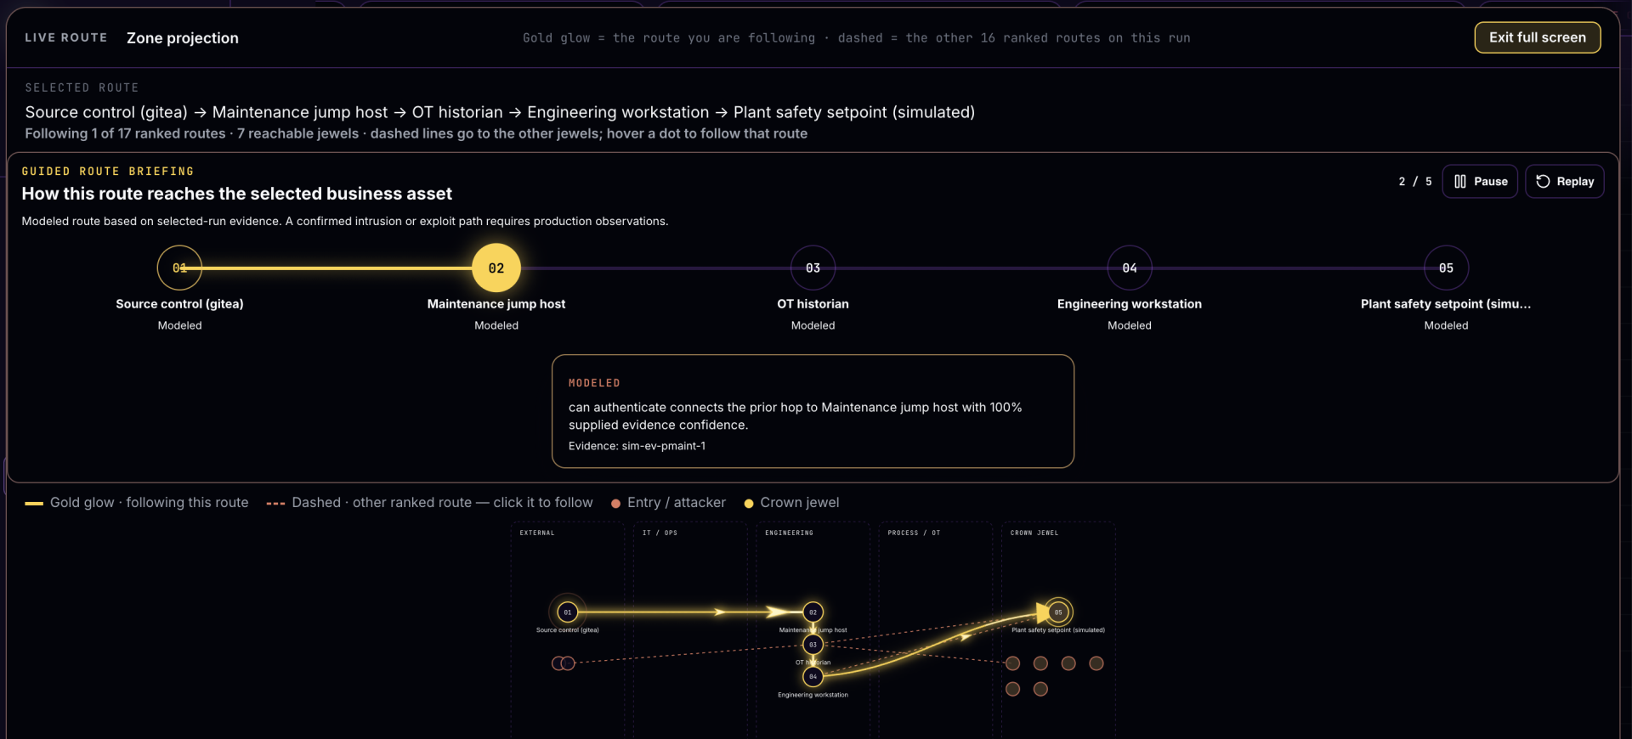Select the double-ring entry node in External zone
Screen dimensions: 1632x739
pyautogui.click(x=563, y=663)
